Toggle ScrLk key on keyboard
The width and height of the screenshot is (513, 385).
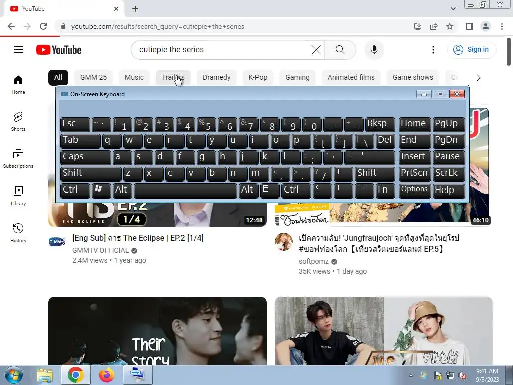pyautogui.click(x=448, y=173)
